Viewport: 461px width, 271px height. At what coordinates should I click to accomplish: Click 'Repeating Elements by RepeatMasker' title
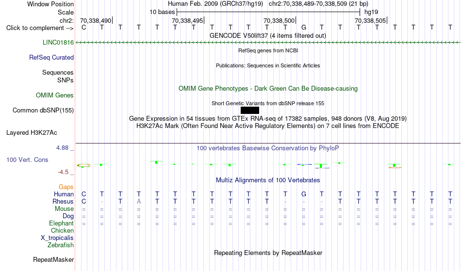(268, 253)
